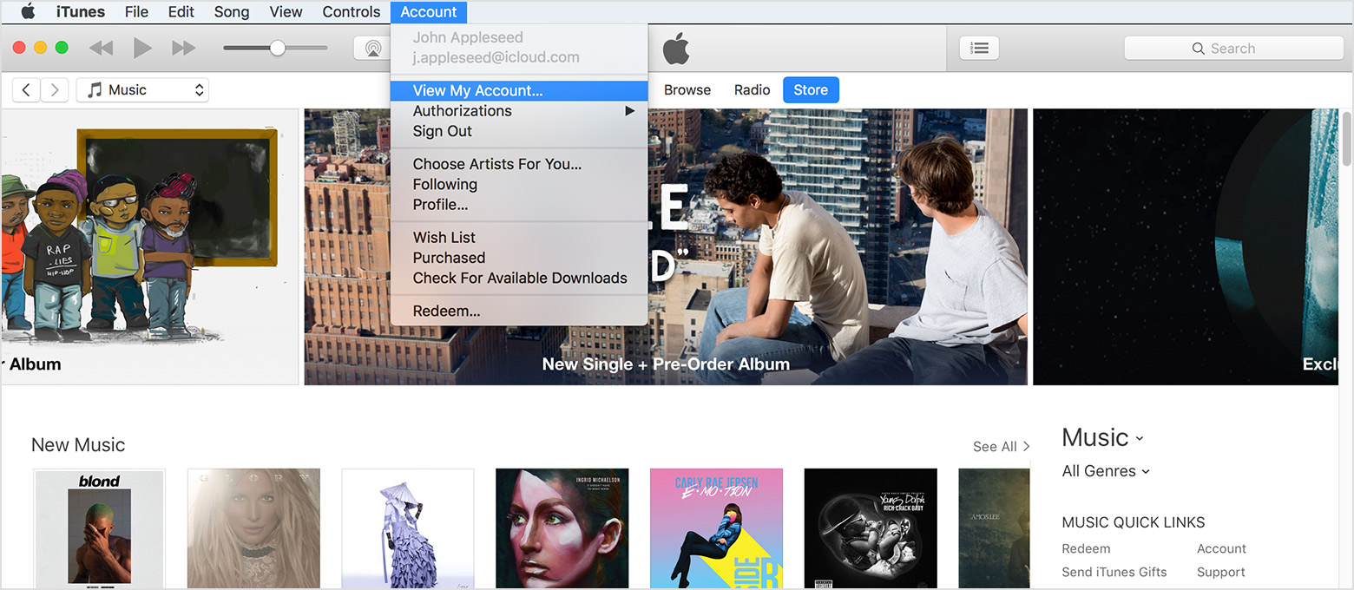This screenshot has width=1354, height=590.
Task: Click the Support quick link
Action: pos(1220,572)
